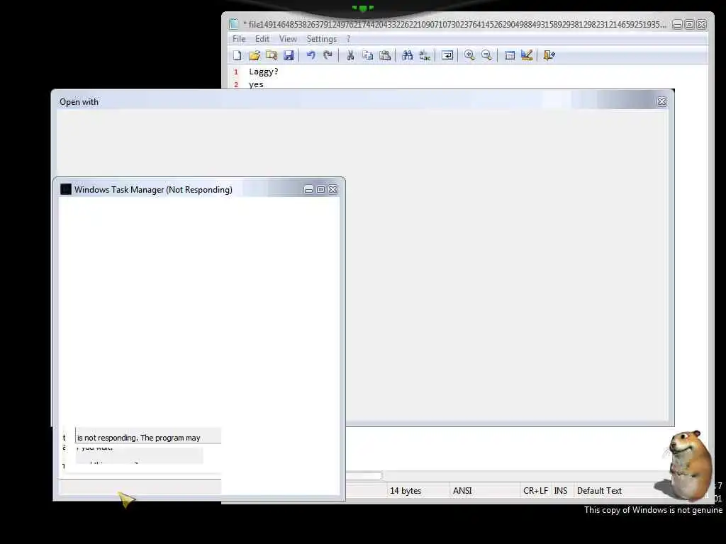The width and height of the screenshot is (726, 544).
Task: Maximize the text editor window
Action: [689, 25]
